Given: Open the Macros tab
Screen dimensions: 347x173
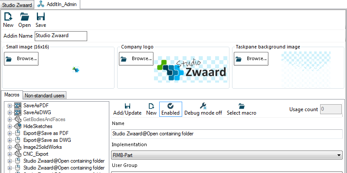Looking at the screenshot, I should 12,95.
